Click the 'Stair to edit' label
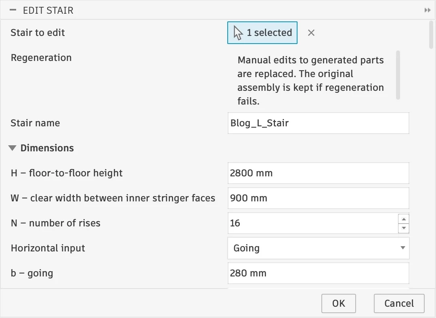Viewport: 436px width, 318px height. tap(38, 33)
